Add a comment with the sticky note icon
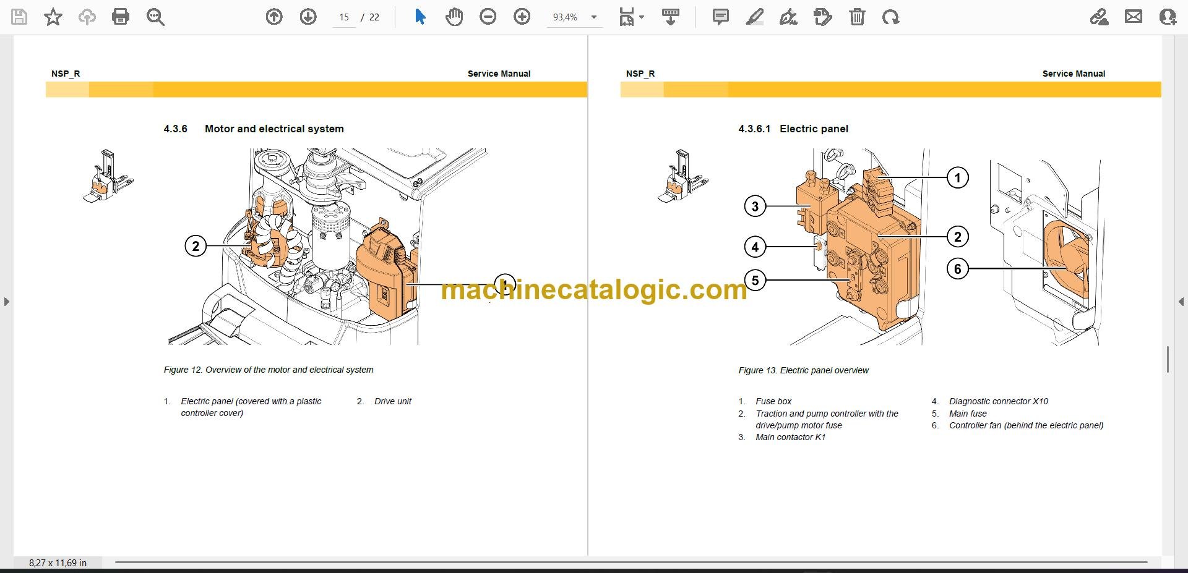 (720, 17)
